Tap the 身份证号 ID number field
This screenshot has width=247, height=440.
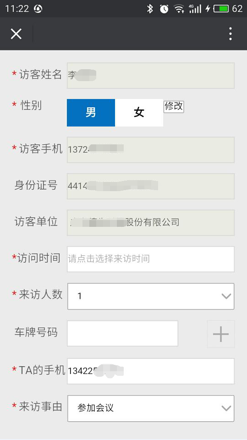(x=151, y=187)
